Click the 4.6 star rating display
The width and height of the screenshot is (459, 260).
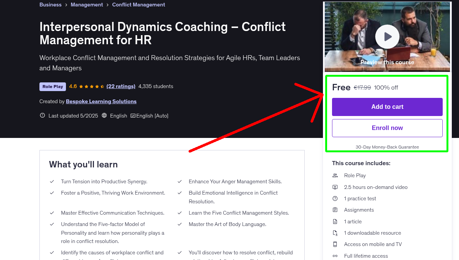pyautogui.click(x=87, y=86)
